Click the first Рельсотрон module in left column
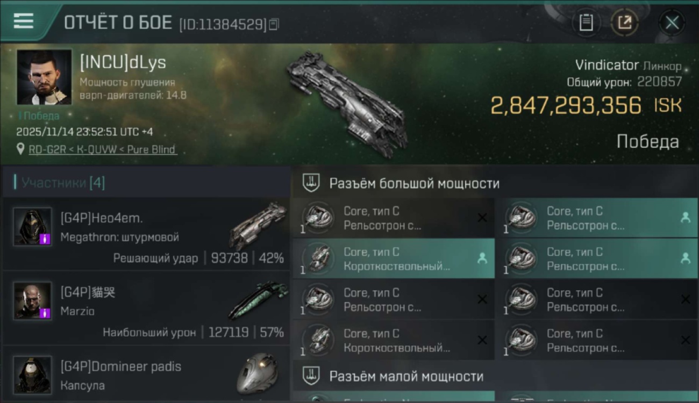This screenshot has height=403, width=699. tap(394, 218)
